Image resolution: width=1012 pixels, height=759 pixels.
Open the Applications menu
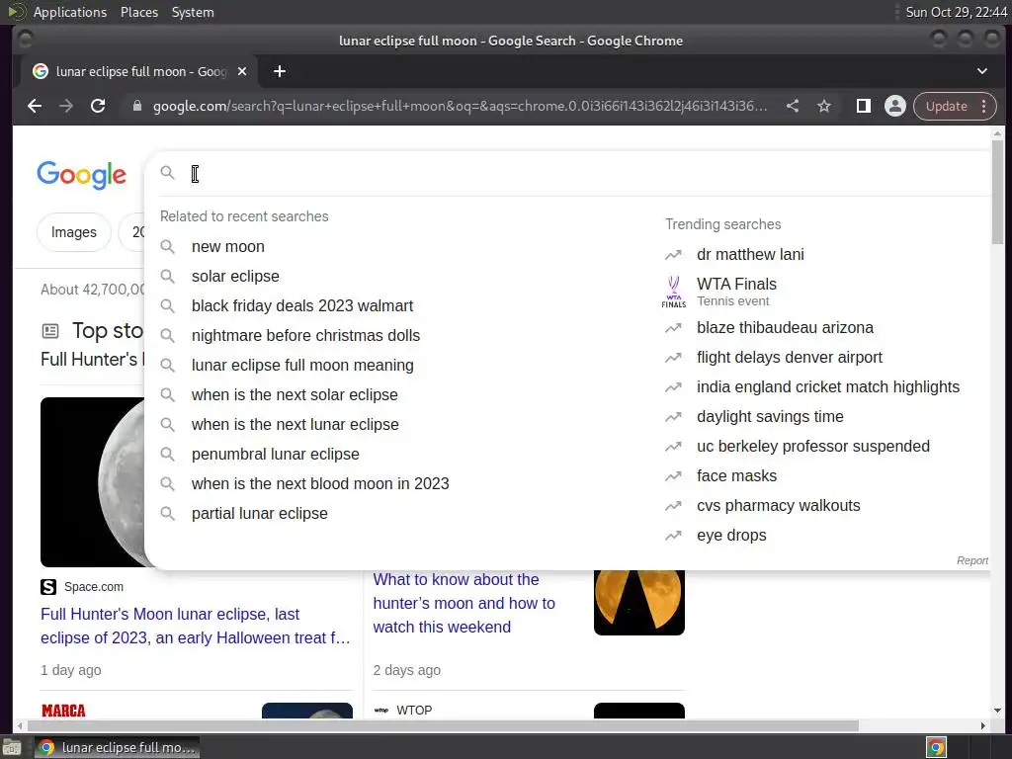tap(70, 12)
